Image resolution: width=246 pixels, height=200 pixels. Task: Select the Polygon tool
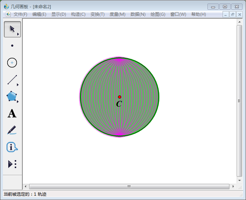tap(12, 96)
